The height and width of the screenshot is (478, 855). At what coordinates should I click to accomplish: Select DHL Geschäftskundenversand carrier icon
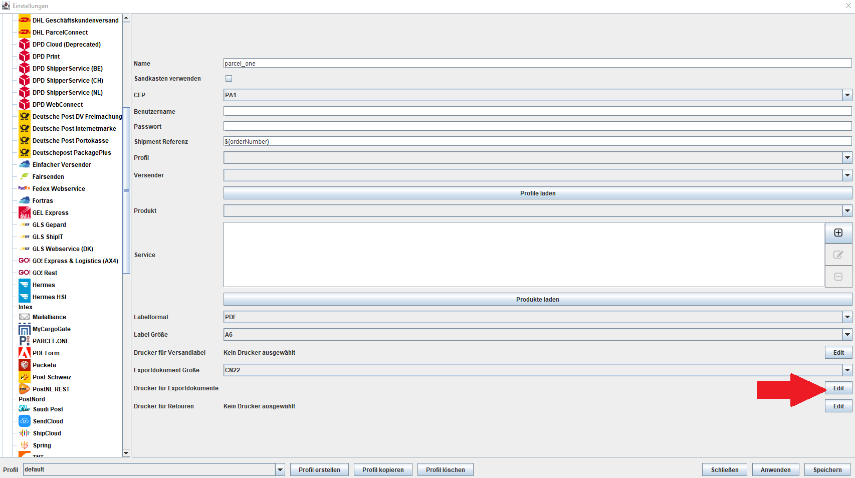(x=25, y=21)
